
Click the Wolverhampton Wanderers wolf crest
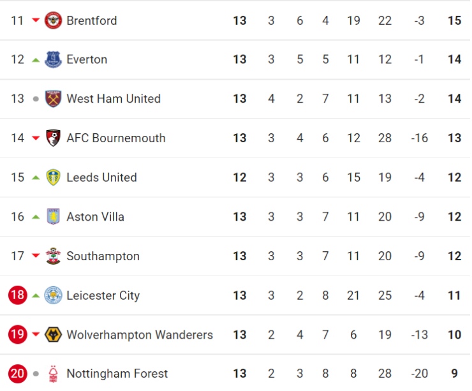tap(54, 335)
